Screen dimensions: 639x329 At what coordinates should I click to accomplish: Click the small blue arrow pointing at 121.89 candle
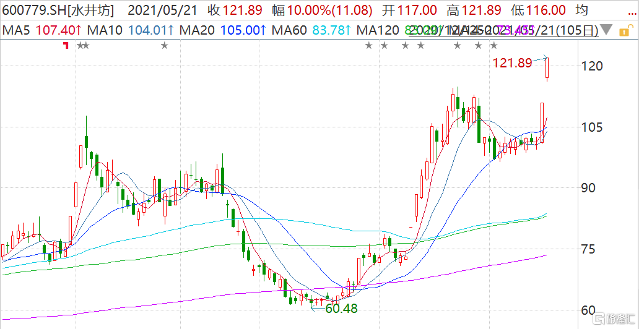tap(540, 59)
